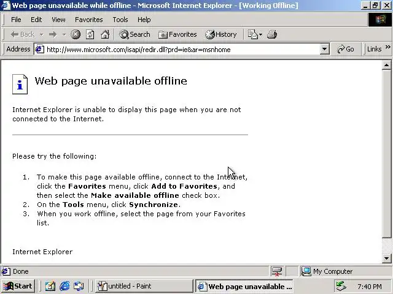Screen dimensions: 393x294
Task: Expand the Links toolbar chevron
Action: click(x=387, y=47)
